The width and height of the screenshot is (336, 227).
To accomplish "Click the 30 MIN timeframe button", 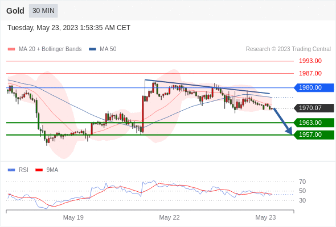I will 43,11.
